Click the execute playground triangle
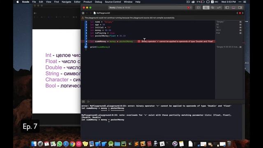The image size is (263, 148). [88, 102]
